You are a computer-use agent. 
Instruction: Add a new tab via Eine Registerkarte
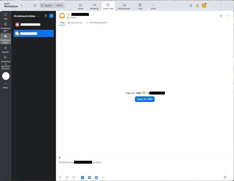[97, 22]
